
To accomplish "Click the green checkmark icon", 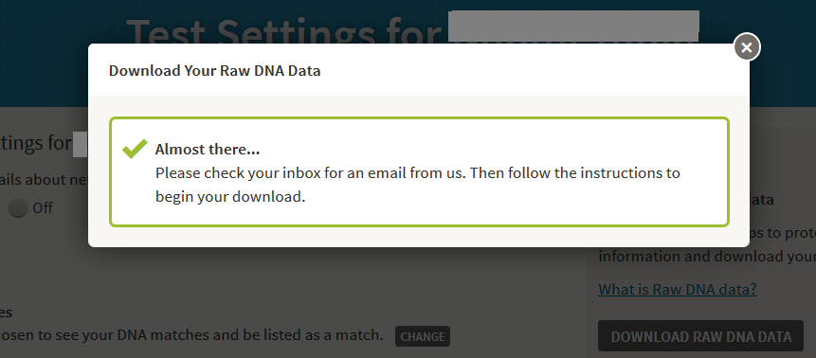I will [x=135, y=149].
